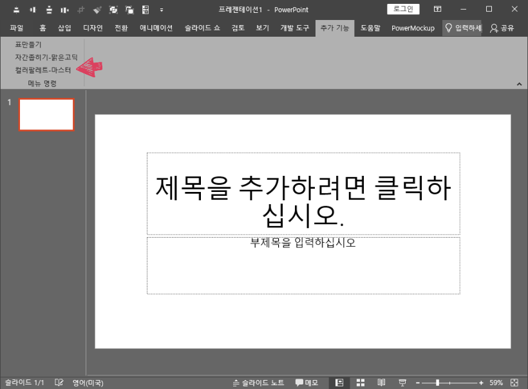Open the Selection Pane icon
Image resolution: width=528 pixels, height=389 pixels.
coord(146,10)
